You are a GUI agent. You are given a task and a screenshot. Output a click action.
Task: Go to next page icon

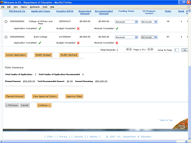click(149, 49)
